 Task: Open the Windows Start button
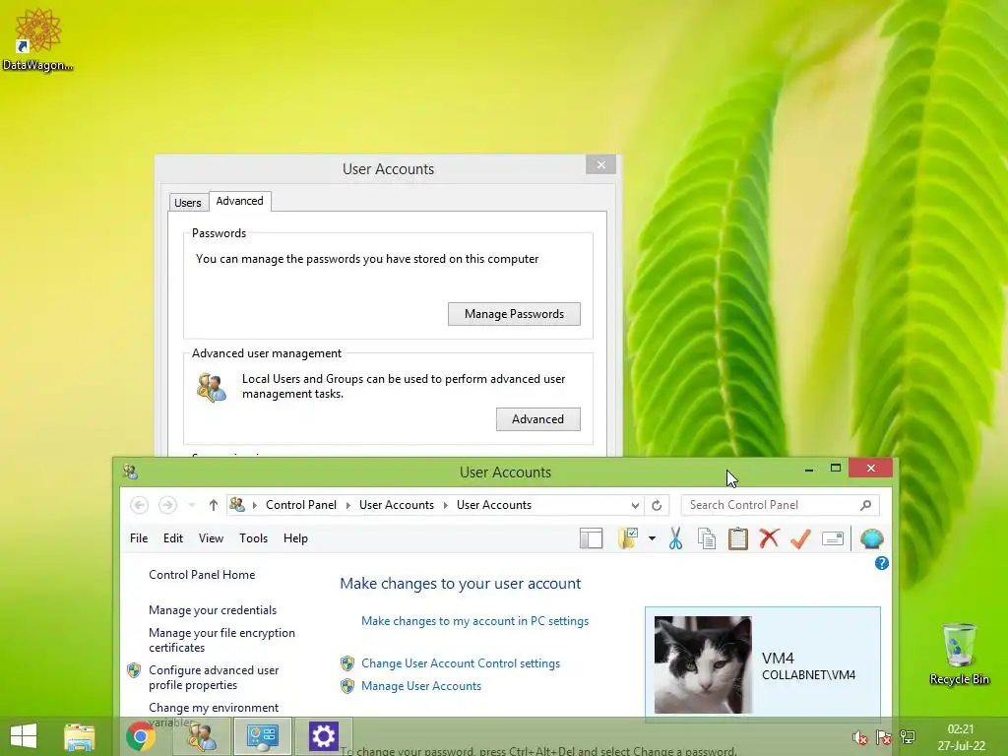click(x=24, y=736)
